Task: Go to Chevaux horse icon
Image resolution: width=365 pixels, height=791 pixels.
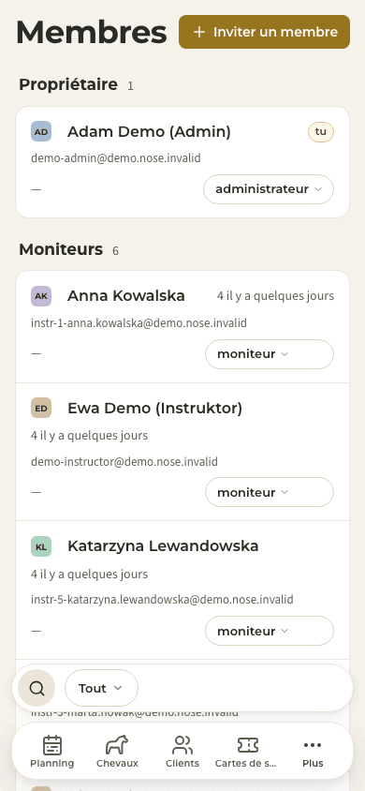Action: 117,745
